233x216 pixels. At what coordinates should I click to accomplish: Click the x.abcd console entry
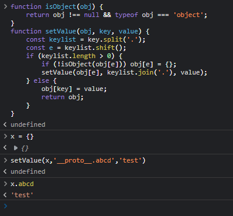pyautogui.click(x=22, y=184)
